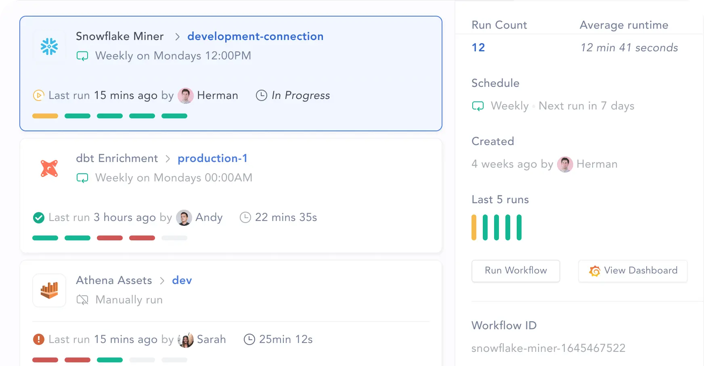Click the green run bar in Athena Assets card
704x366 pixels.
click(110, 360)
